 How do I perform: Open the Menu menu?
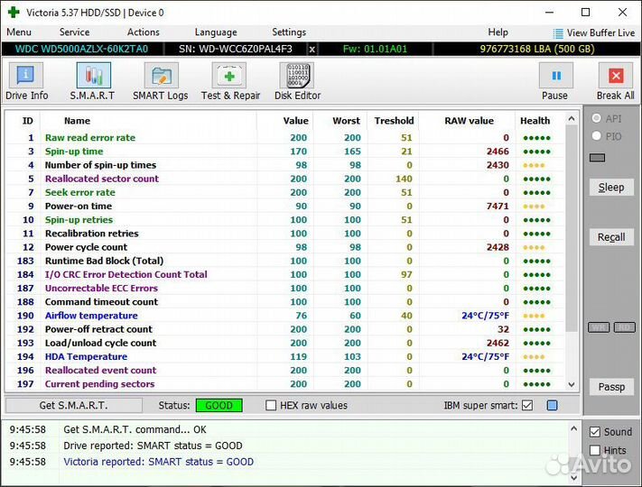19,32
